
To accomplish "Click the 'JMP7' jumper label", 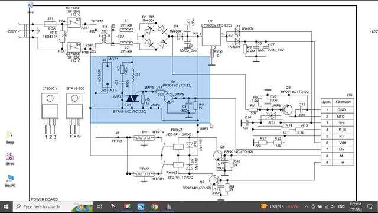I will [x=204, y=129].
